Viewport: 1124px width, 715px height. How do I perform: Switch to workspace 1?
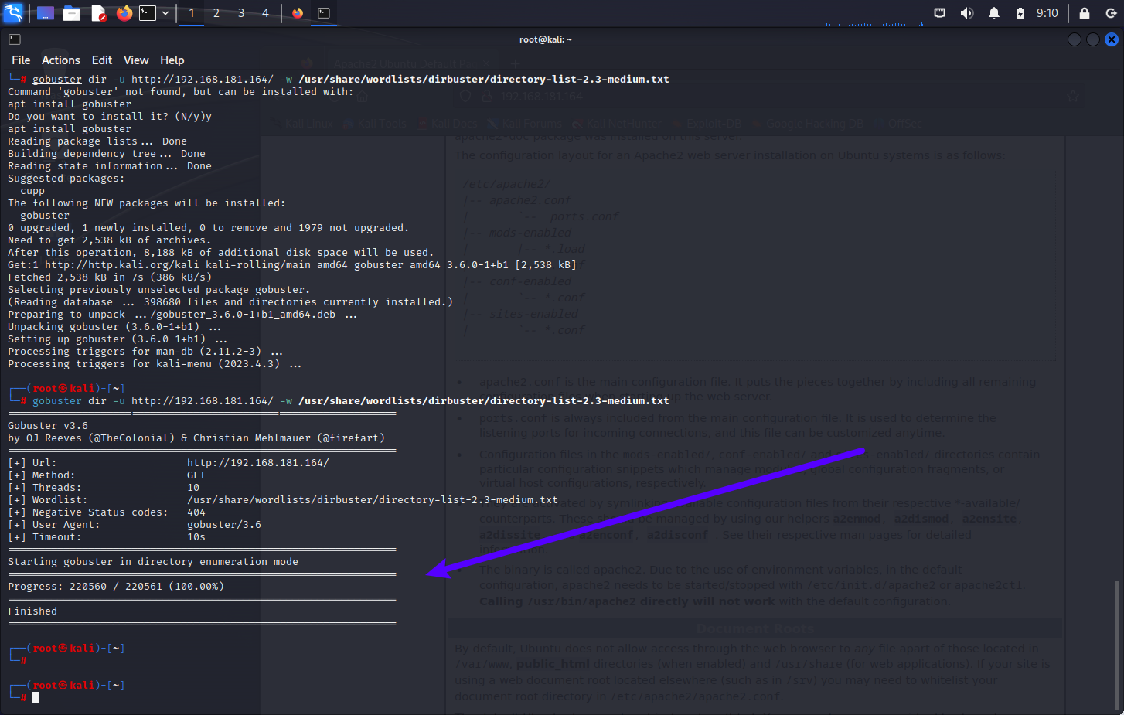point(192,13)
